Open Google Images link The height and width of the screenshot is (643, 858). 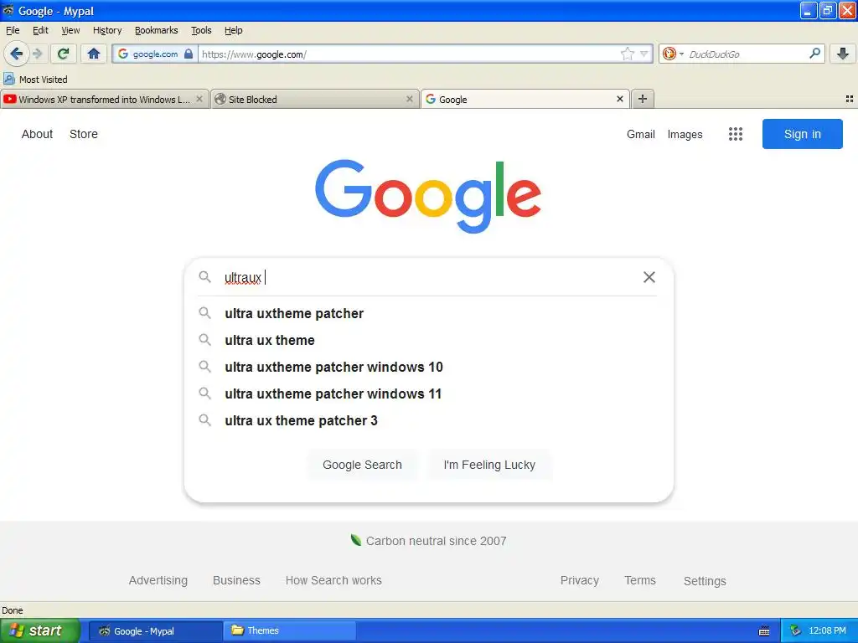(685, 134)
